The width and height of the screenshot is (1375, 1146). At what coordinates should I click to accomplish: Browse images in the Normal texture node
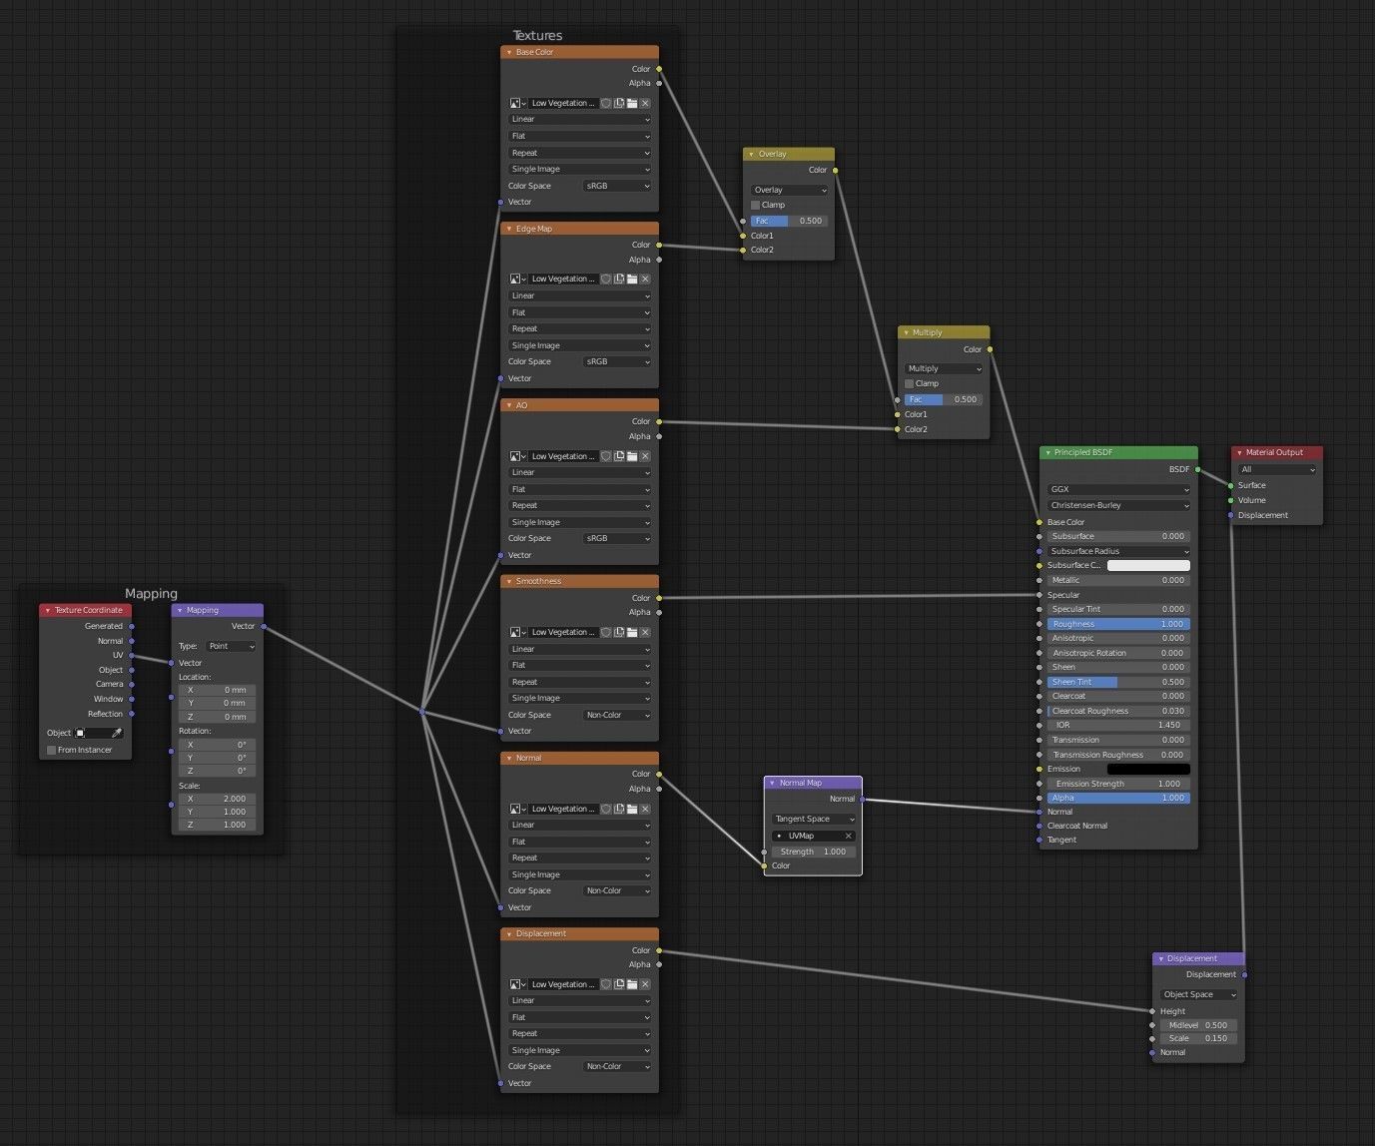[517, 809]
